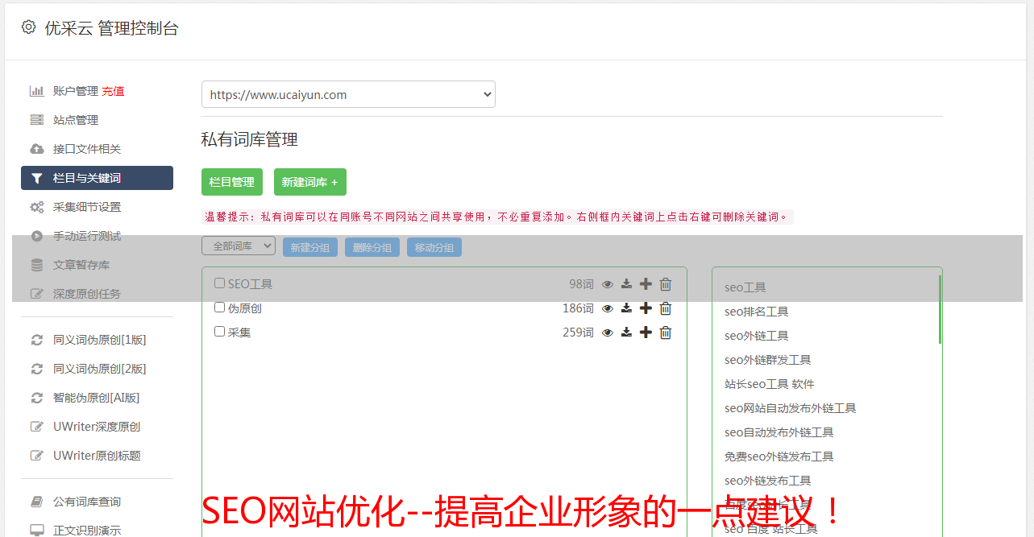Check the 伪原创 checkbox
Viewport: 1034px width, 537px height.
(x=219, y=308)
